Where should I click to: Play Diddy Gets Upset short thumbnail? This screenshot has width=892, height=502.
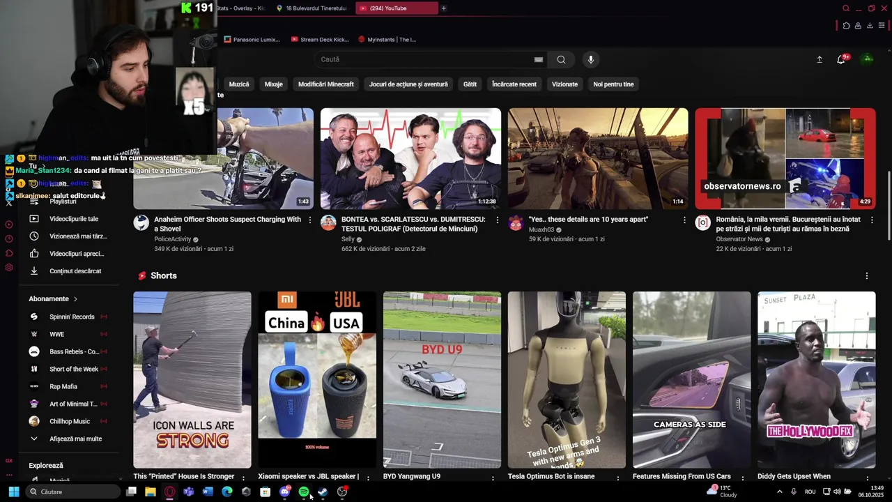tap(817, 380)
